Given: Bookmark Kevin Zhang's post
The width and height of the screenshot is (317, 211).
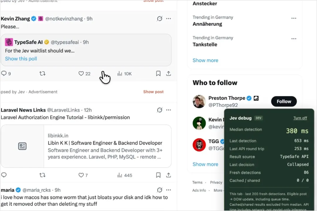Looking at the screenshot, I should [x=158, y=73].
